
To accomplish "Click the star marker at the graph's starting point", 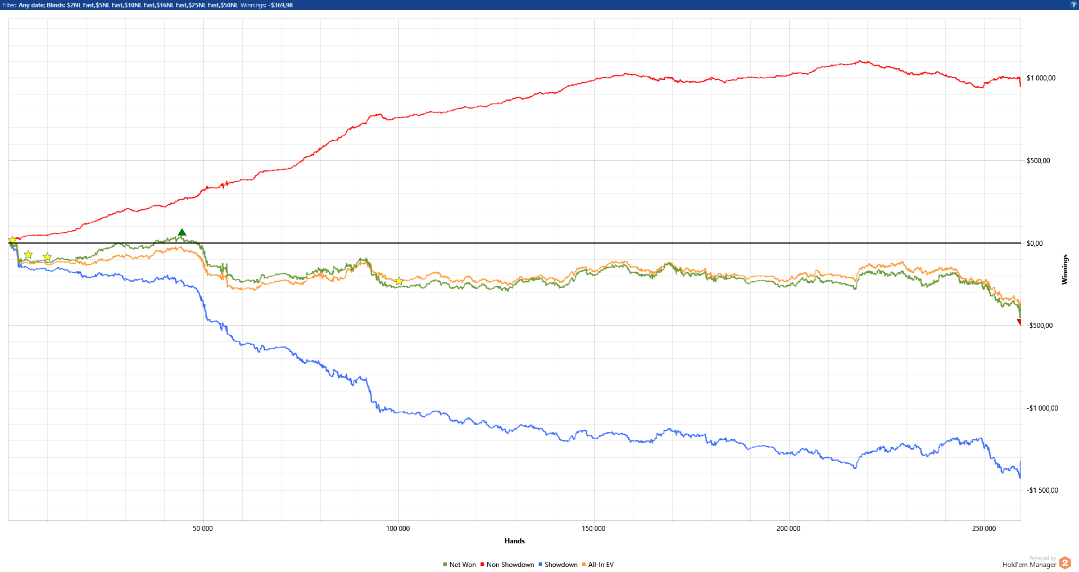I will [12, 240].
